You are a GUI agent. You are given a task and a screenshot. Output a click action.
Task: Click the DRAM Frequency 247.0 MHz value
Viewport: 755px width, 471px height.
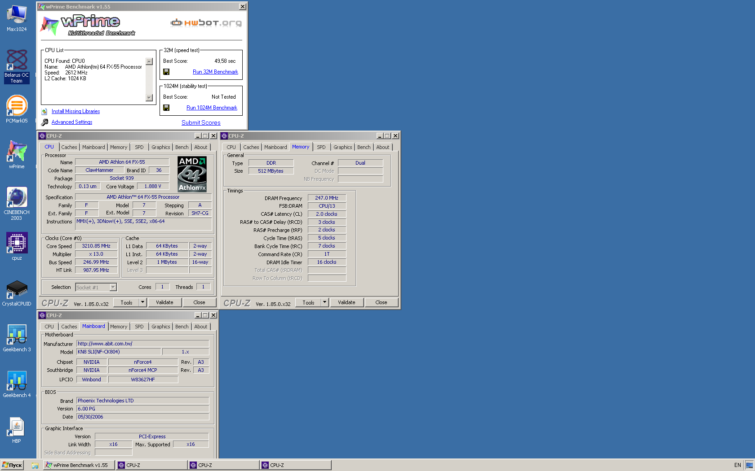point(327,198)
